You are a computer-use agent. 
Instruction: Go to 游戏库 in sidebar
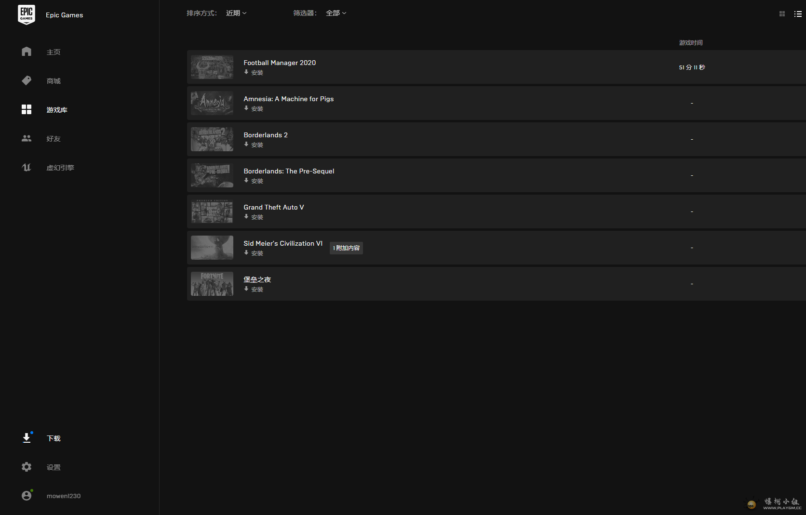(57, 110)
